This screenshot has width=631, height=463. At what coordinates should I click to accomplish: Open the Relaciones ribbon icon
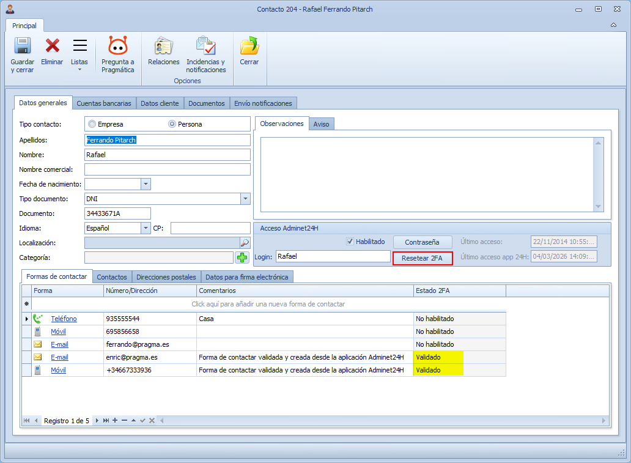(x=163, y=46)
